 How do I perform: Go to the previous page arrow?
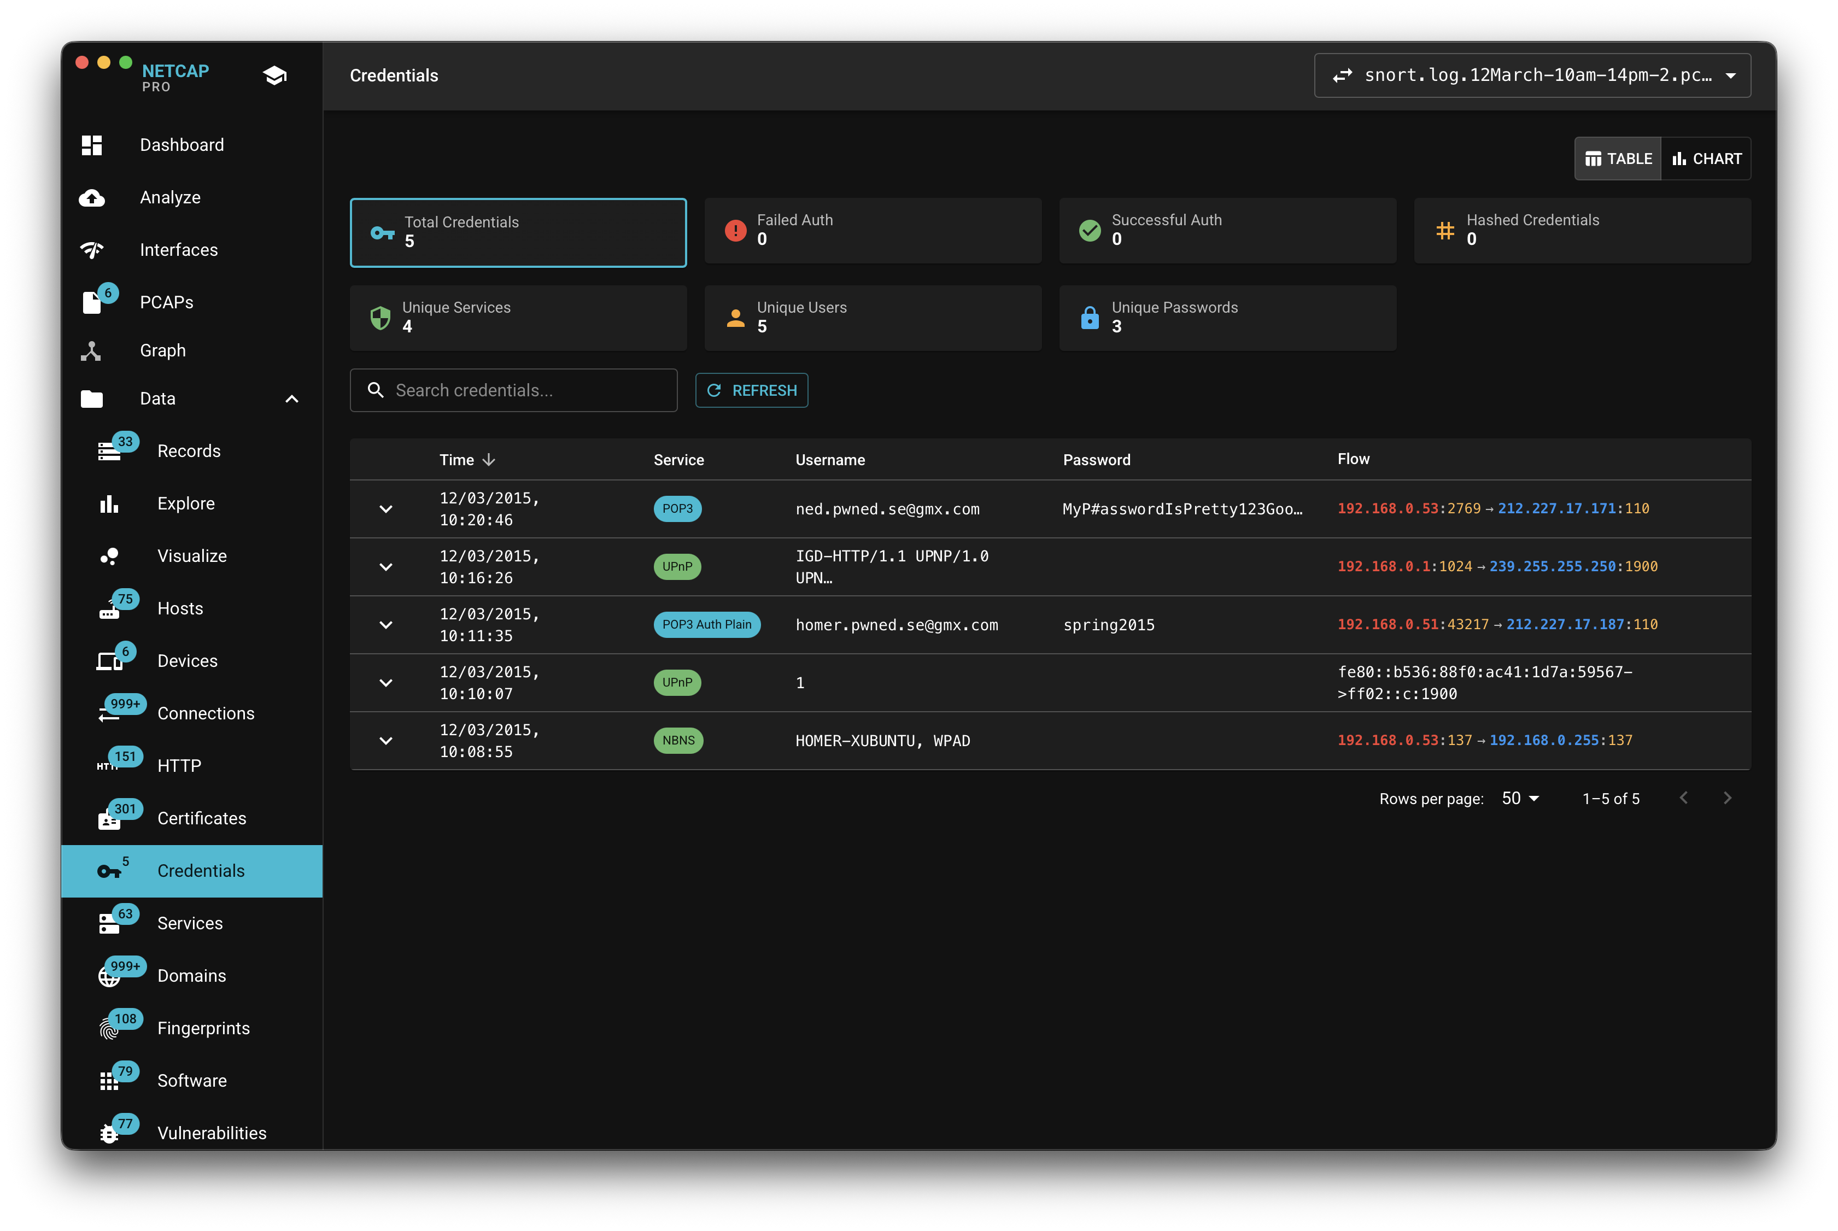point(1683,799)
